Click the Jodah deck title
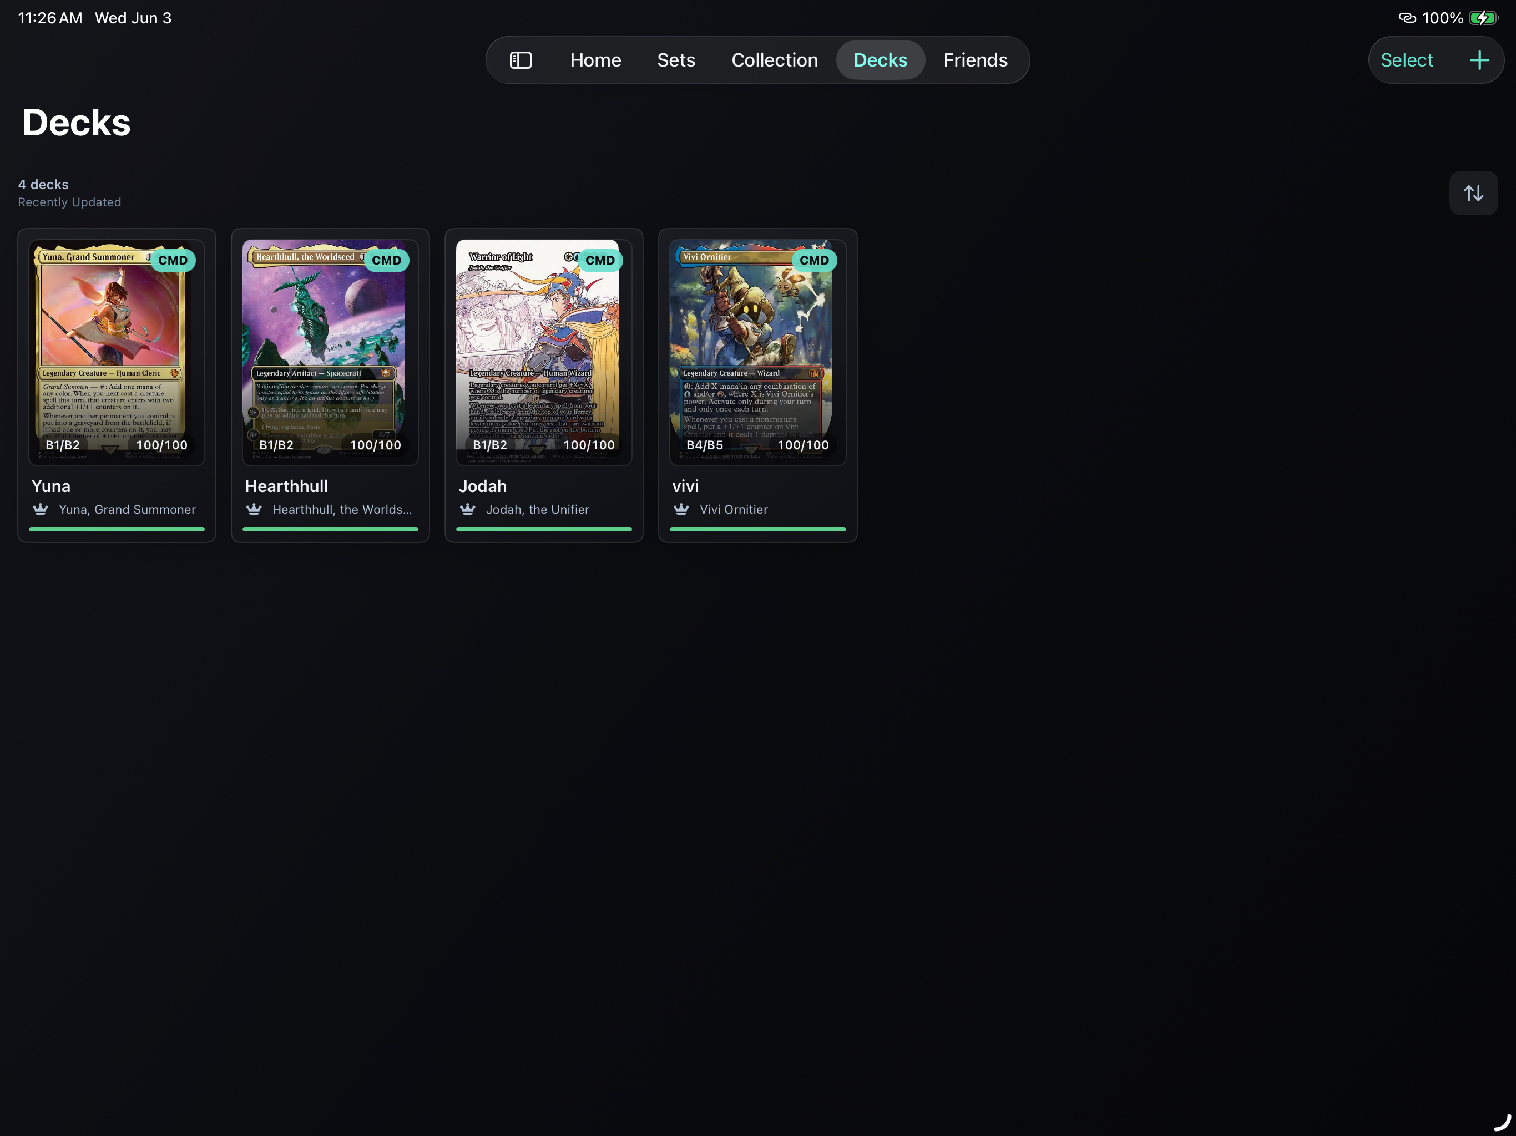This screenshot has height=1136, width=1516. point(482,486)
